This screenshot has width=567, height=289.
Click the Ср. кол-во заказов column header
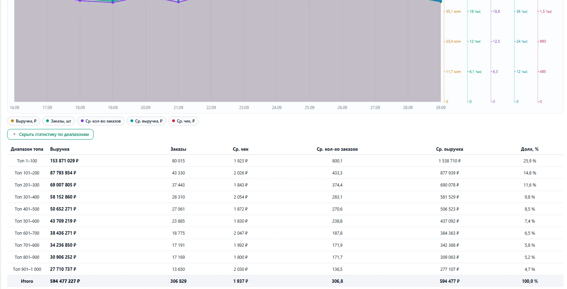[337, 149]
